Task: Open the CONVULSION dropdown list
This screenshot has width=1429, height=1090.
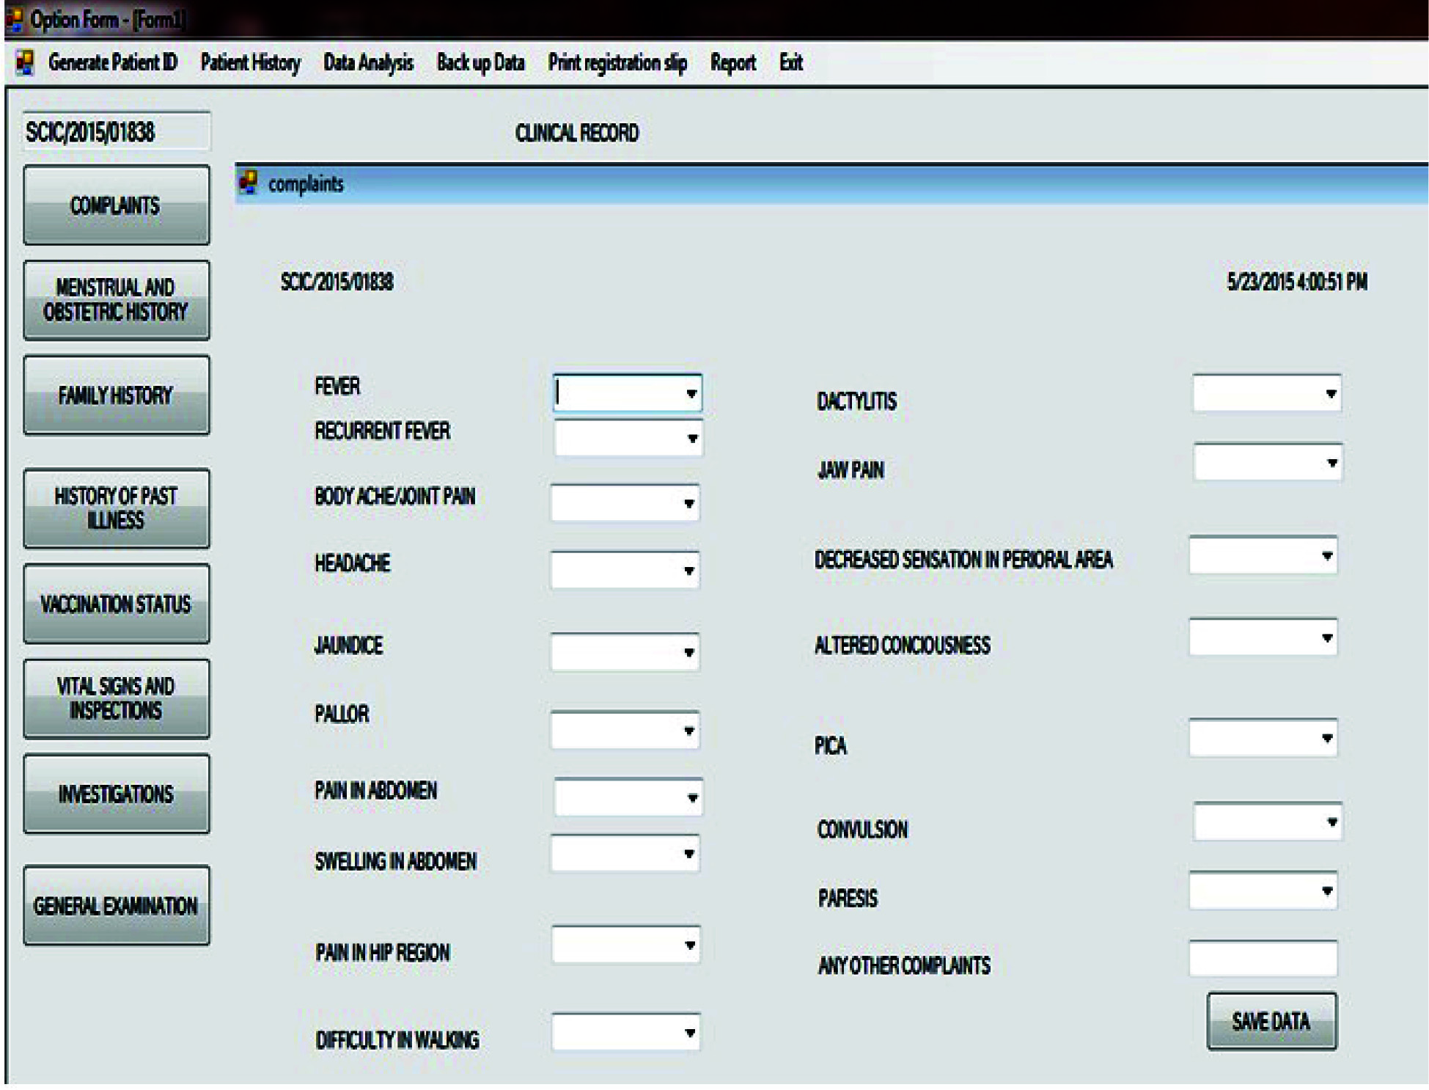Action: click(1331, 822)
